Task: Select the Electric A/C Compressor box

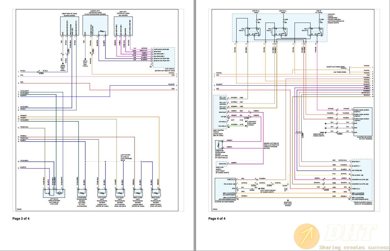Action: point(225,189)
